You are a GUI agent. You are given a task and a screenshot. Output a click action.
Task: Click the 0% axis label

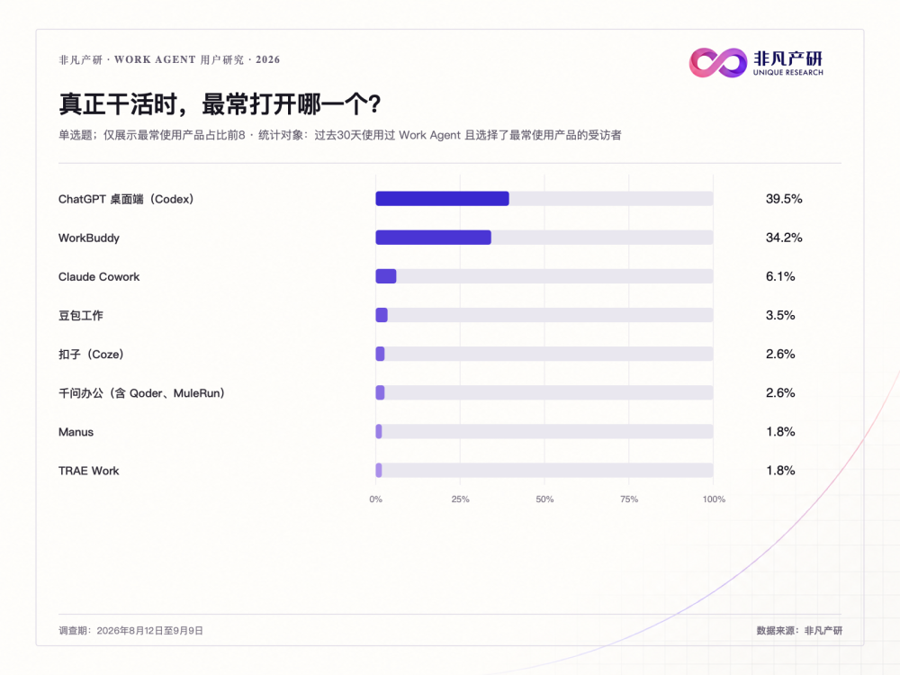(x=375, y=499)
